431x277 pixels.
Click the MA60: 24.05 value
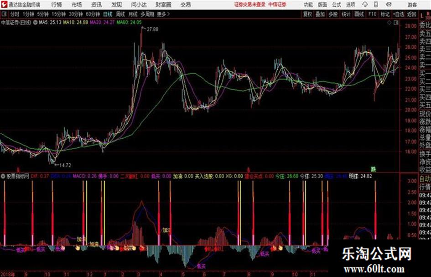click(129, 22)
